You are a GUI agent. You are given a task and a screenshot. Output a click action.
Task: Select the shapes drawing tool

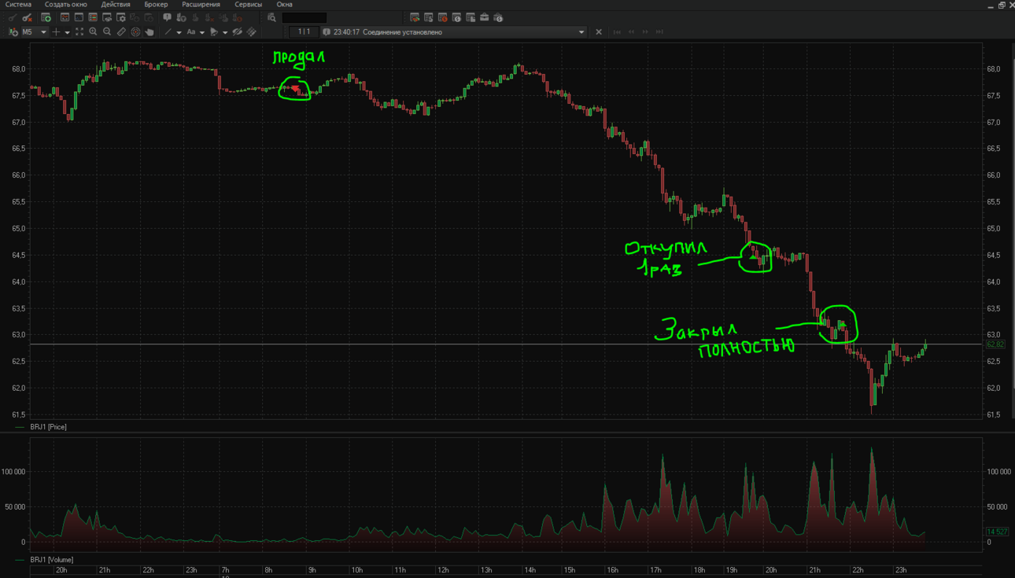(214, 32)
